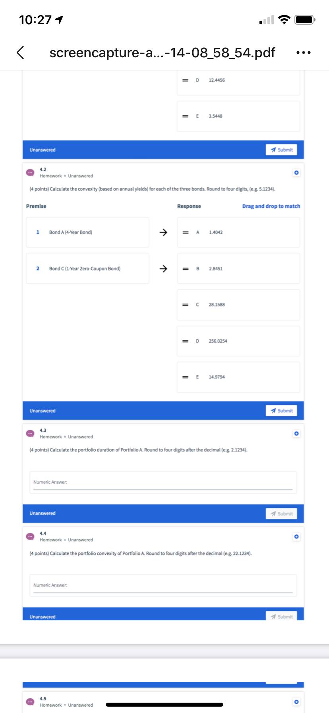Image resolution: width=329 pixels, height=713 pixels.
Task: Tap the back chevron in header
Action: pyautogui.click(x=20, y=52)
